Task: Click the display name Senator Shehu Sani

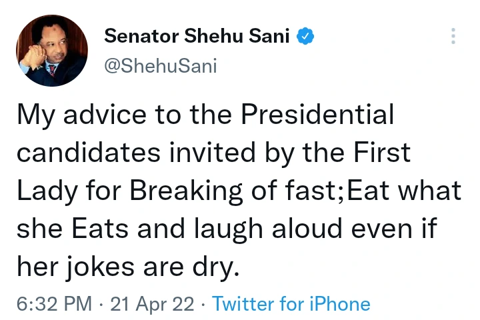Action: tap(196, 37)
